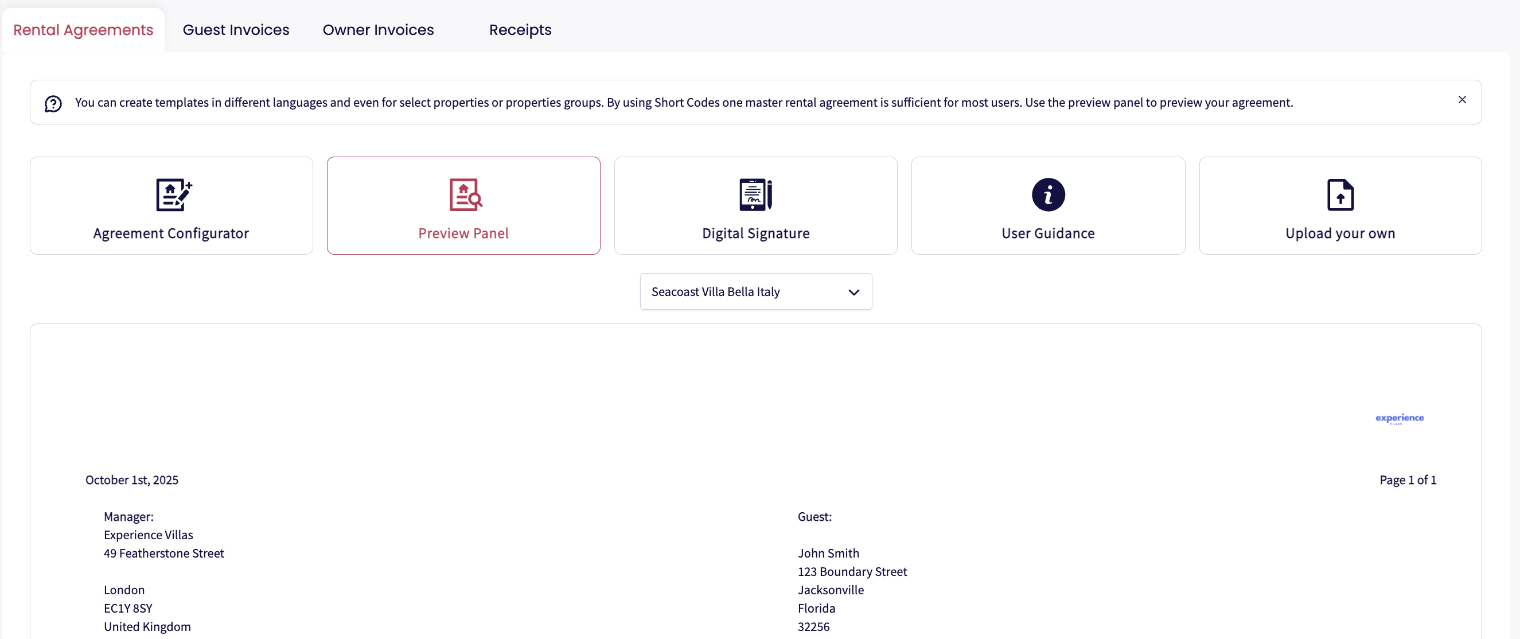Click the Digital Signature tablet icon
The image size is (1520, 639).
pyautogui.click(x=755, y=194)
